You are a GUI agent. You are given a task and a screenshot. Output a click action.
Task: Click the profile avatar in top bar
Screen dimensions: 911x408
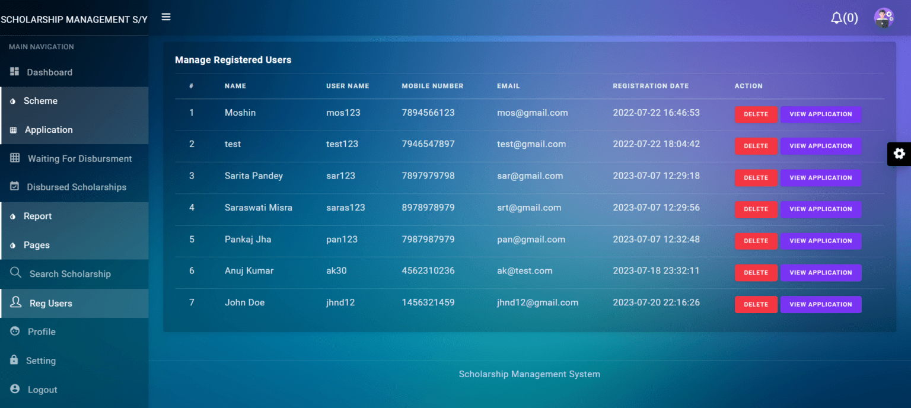point(884,18)
